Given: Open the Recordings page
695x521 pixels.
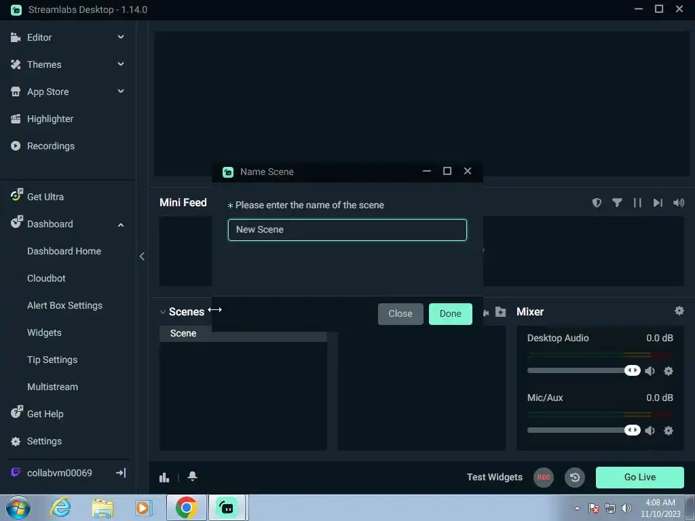Looking at the screenshot, I should click(x=50, y=146).
